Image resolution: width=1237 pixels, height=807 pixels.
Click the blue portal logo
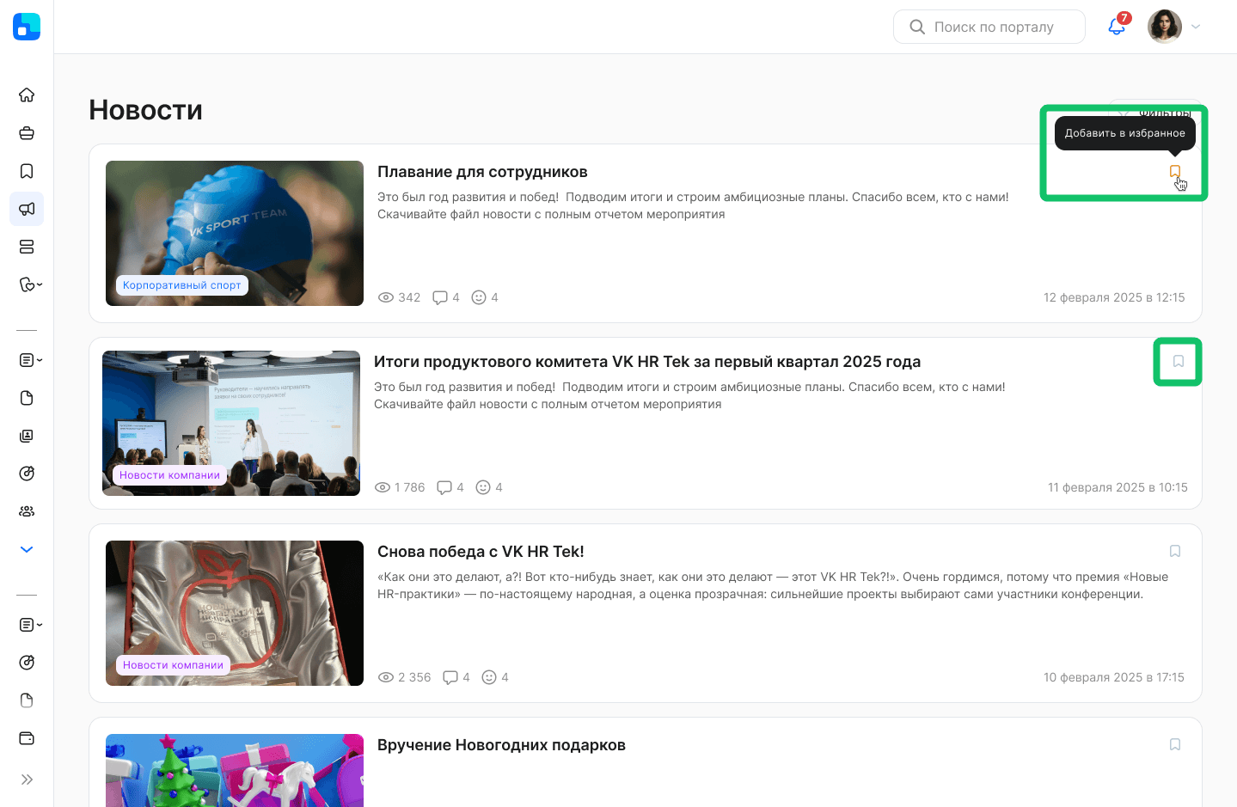click(x=27, y=27)
